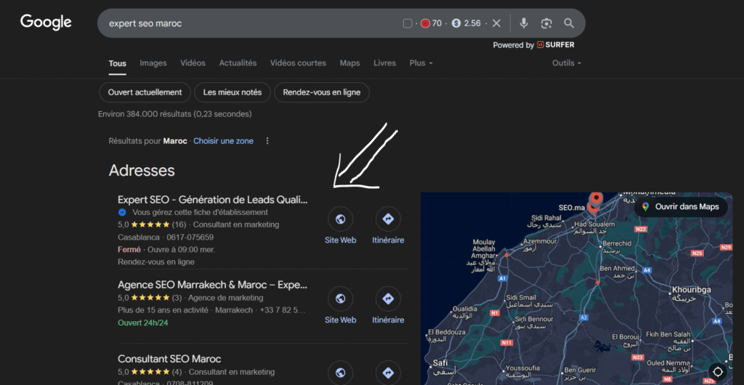Viewport: 744px width, 385px height.
Task: Clear the search box with the X icon
Action: [496, 23]
